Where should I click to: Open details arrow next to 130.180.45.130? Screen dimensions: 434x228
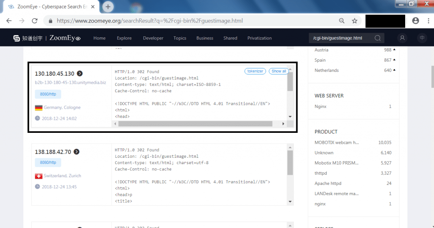coord(80,74)
